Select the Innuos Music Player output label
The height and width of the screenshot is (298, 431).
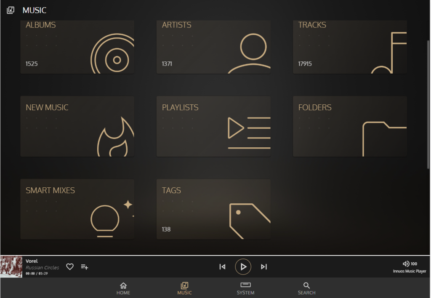point(410,271)
